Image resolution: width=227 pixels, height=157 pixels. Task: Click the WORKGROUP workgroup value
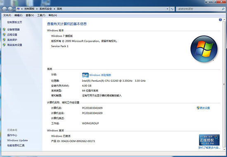point(90,123)
